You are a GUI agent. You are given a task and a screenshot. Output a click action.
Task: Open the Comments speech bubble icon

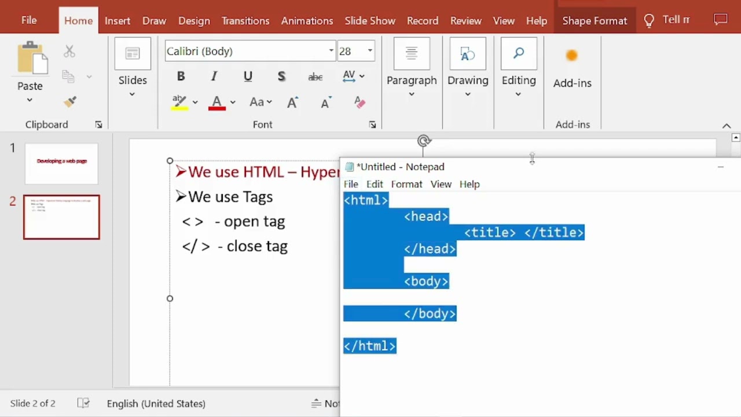coord(721,20)
